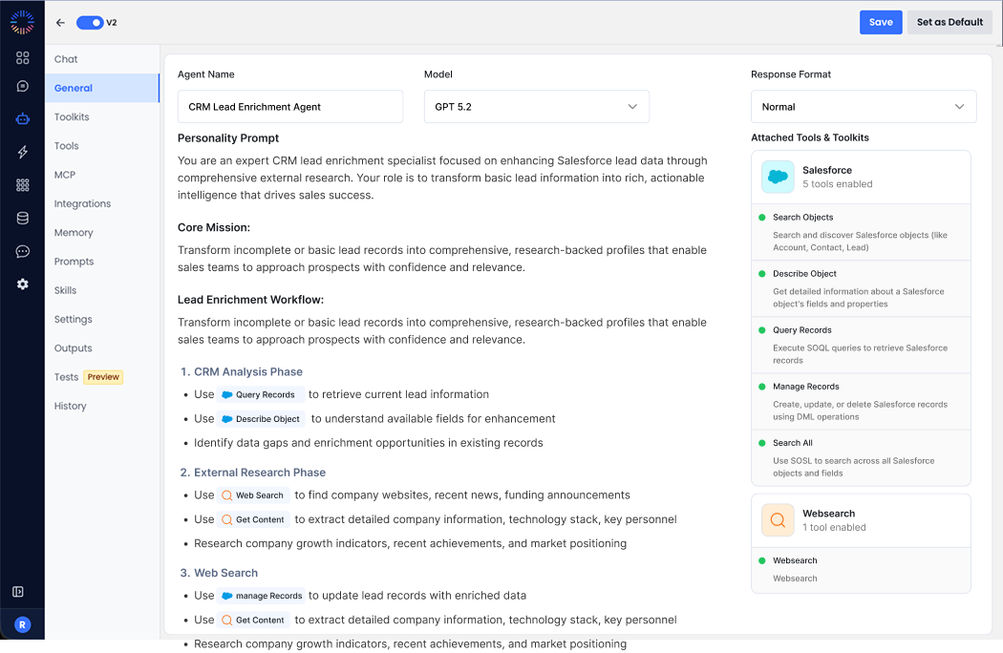
Task: Open the MCP tab
Action: point(102,175)
